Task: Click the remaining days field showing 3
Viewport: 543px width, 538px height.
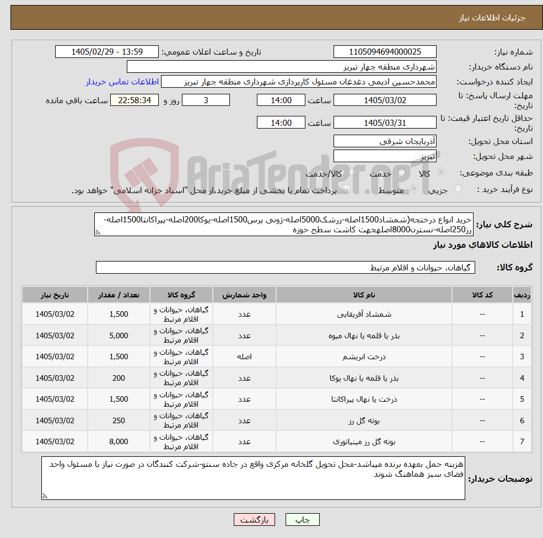Action: [206, 100]
